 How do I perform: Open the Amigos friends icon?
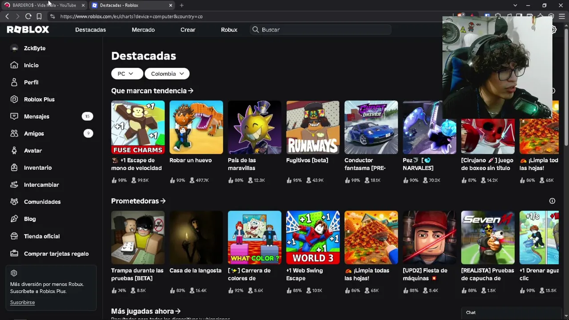coord(14,133)
